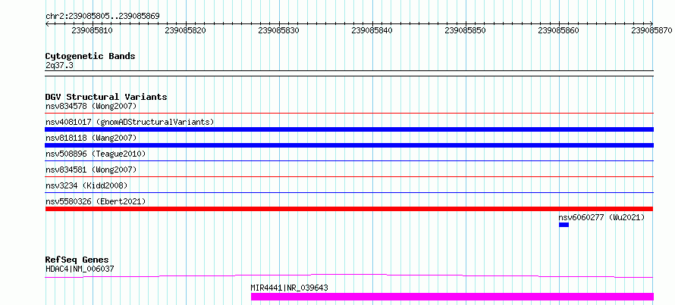
Task: Select variant label nsv508896 (Teague2010)
Action: 96,154
